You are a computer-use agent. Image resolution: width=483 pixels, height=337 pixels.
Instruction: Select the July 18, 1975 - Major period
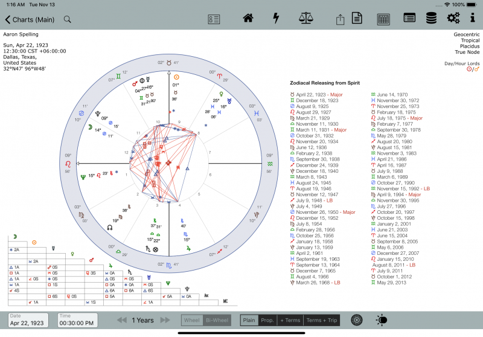click(397, 118)
